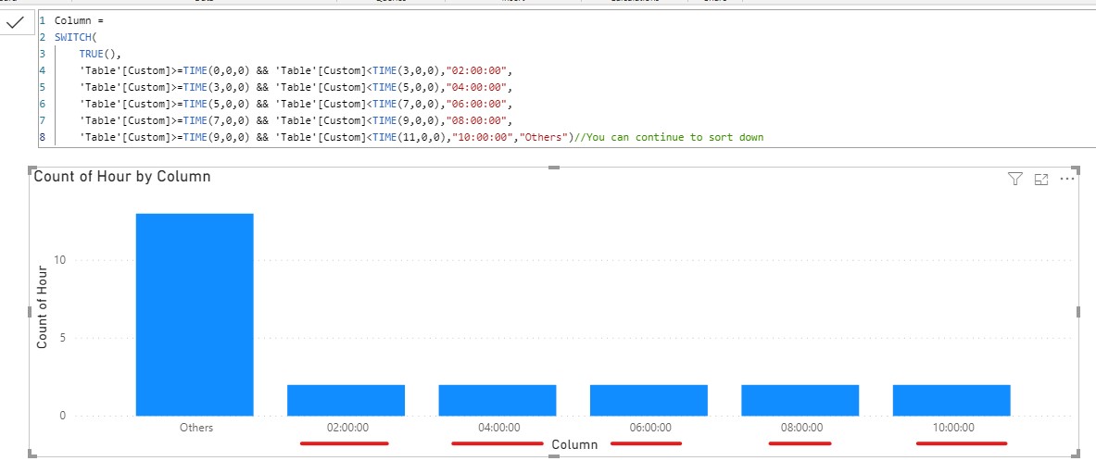The width and height of the screenshot is (1096, 461).
Task: Click the 10:00:00 axis label
Action: pyautogui.click(x=953, y=428)
